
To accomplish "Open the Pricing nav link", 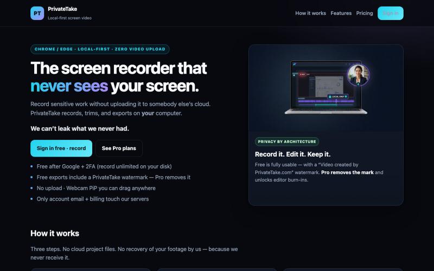I will tap(365, 13).
